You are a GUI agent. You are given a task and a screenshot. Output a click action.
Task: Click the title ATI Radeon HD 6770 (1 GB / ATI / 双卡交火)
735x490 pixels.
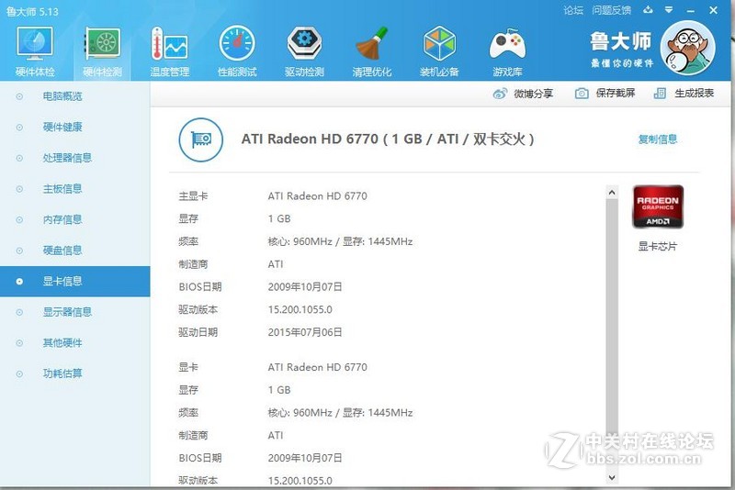388,139
